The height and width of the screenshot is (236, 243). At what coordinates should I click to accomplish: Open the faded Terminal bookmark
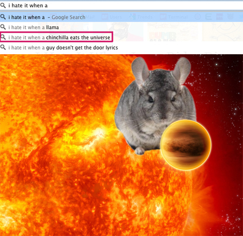pyautogui.click(x=174, y=17)
